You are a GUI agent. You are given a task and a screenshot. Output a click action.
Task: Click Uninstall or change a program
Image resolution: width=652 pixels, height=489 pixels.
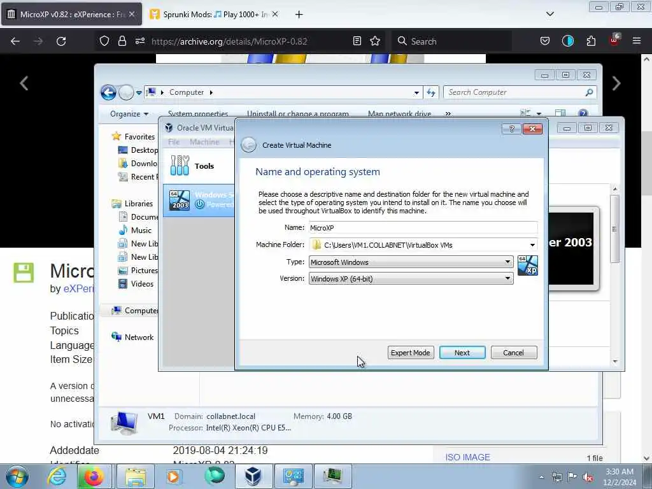tap(298, 113)
